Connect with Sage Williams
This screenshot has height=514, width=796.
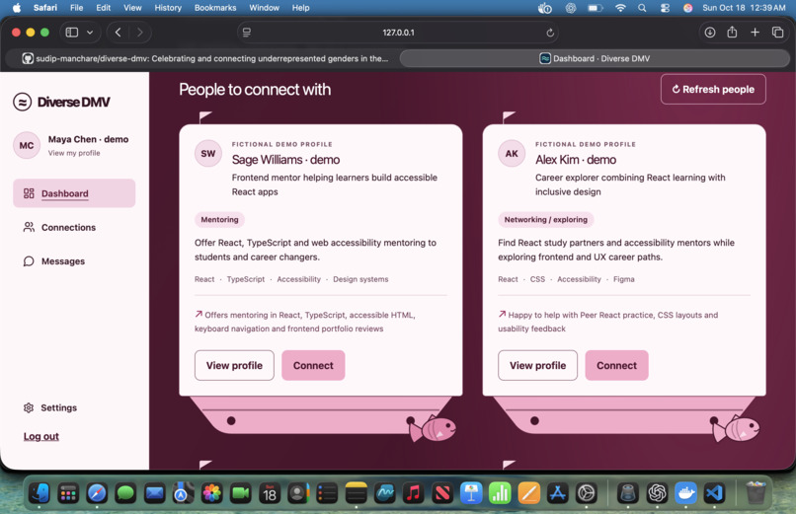click(x=313, y=365)
